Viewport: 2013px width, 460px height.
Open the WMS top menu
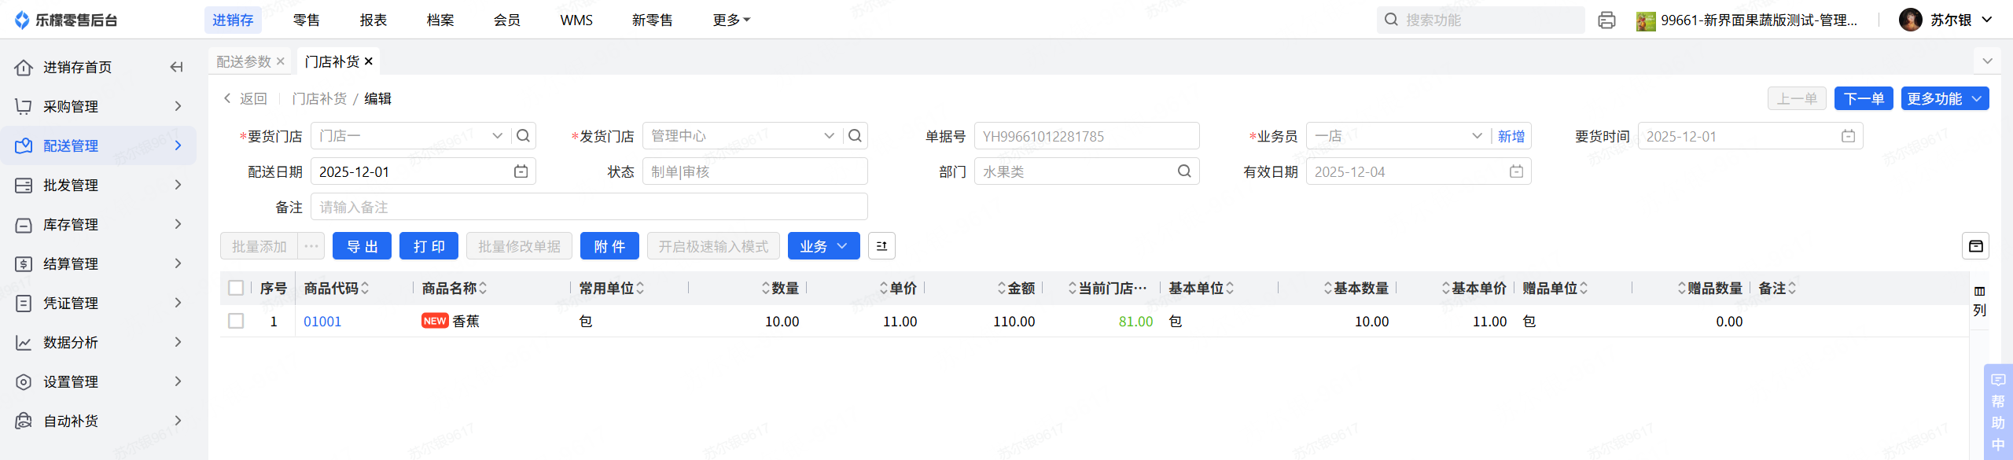(576, 20)
